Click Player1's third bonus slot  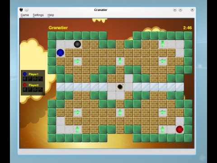tap(35, 79)
